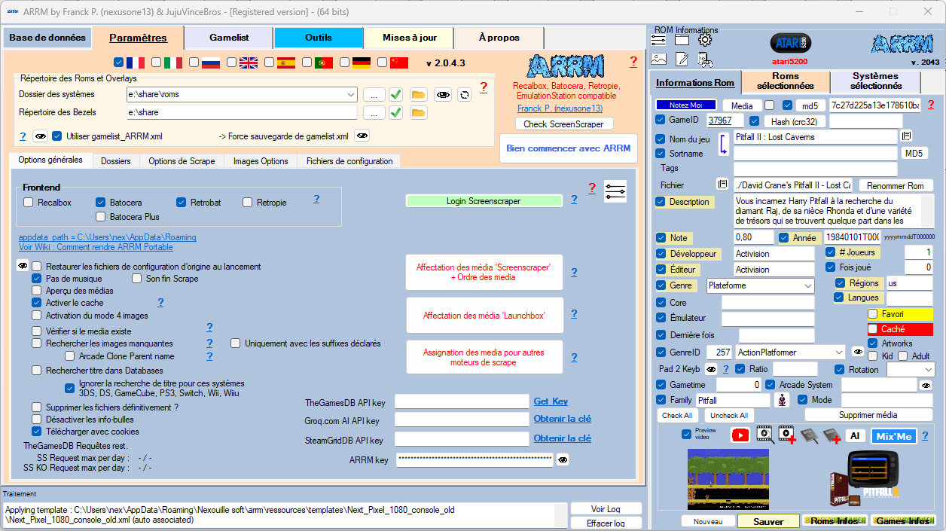The width and height of the screenshot is (946, 531).
Task: Toggle the Preview video checkbox
Action: [x=686, y=434]
